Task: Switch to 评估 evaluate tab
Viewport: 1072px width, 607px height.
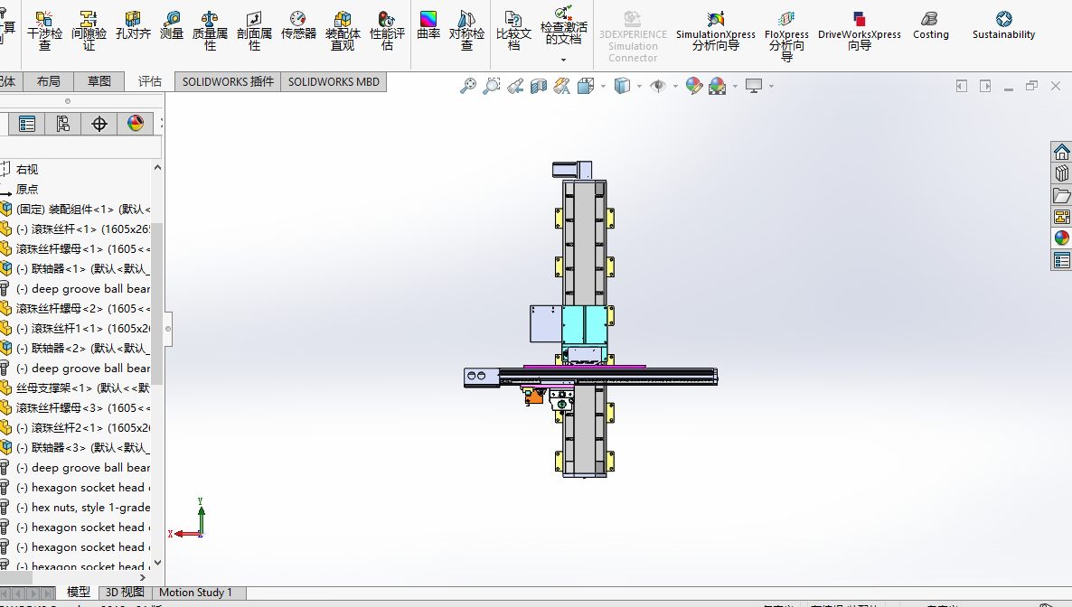Action: coord(150,81)
